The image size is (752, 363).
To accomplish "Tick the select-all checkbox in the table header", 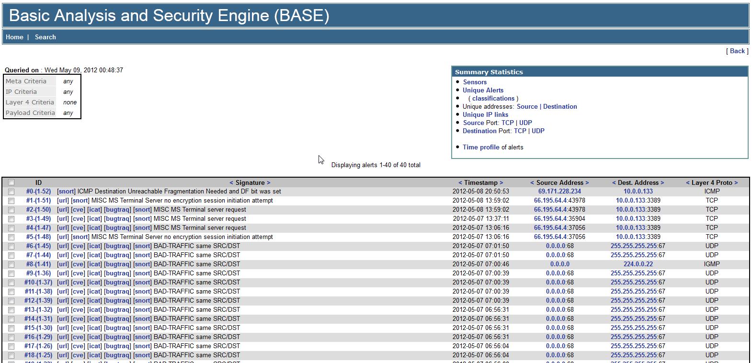I will [11, 182].
